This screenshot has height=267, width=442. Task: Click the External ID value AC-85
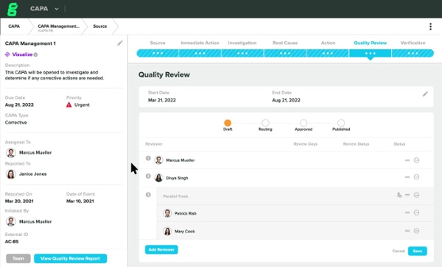12,241
